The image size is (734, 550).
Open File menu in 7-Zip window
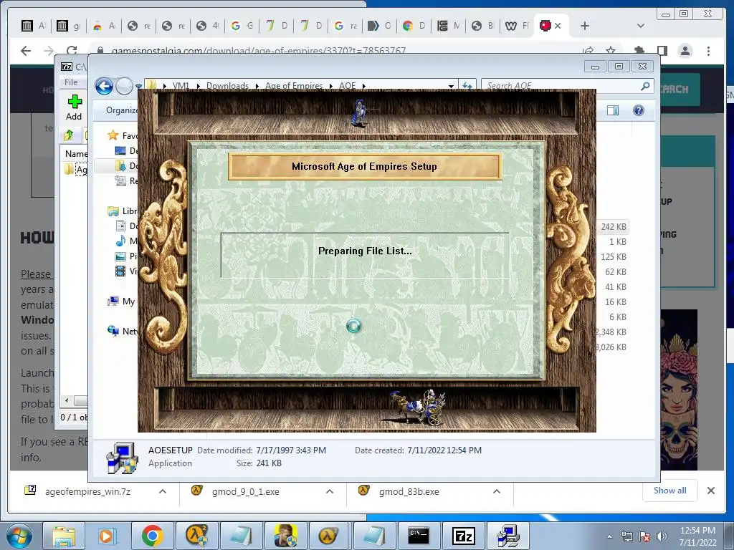[71, 82]
